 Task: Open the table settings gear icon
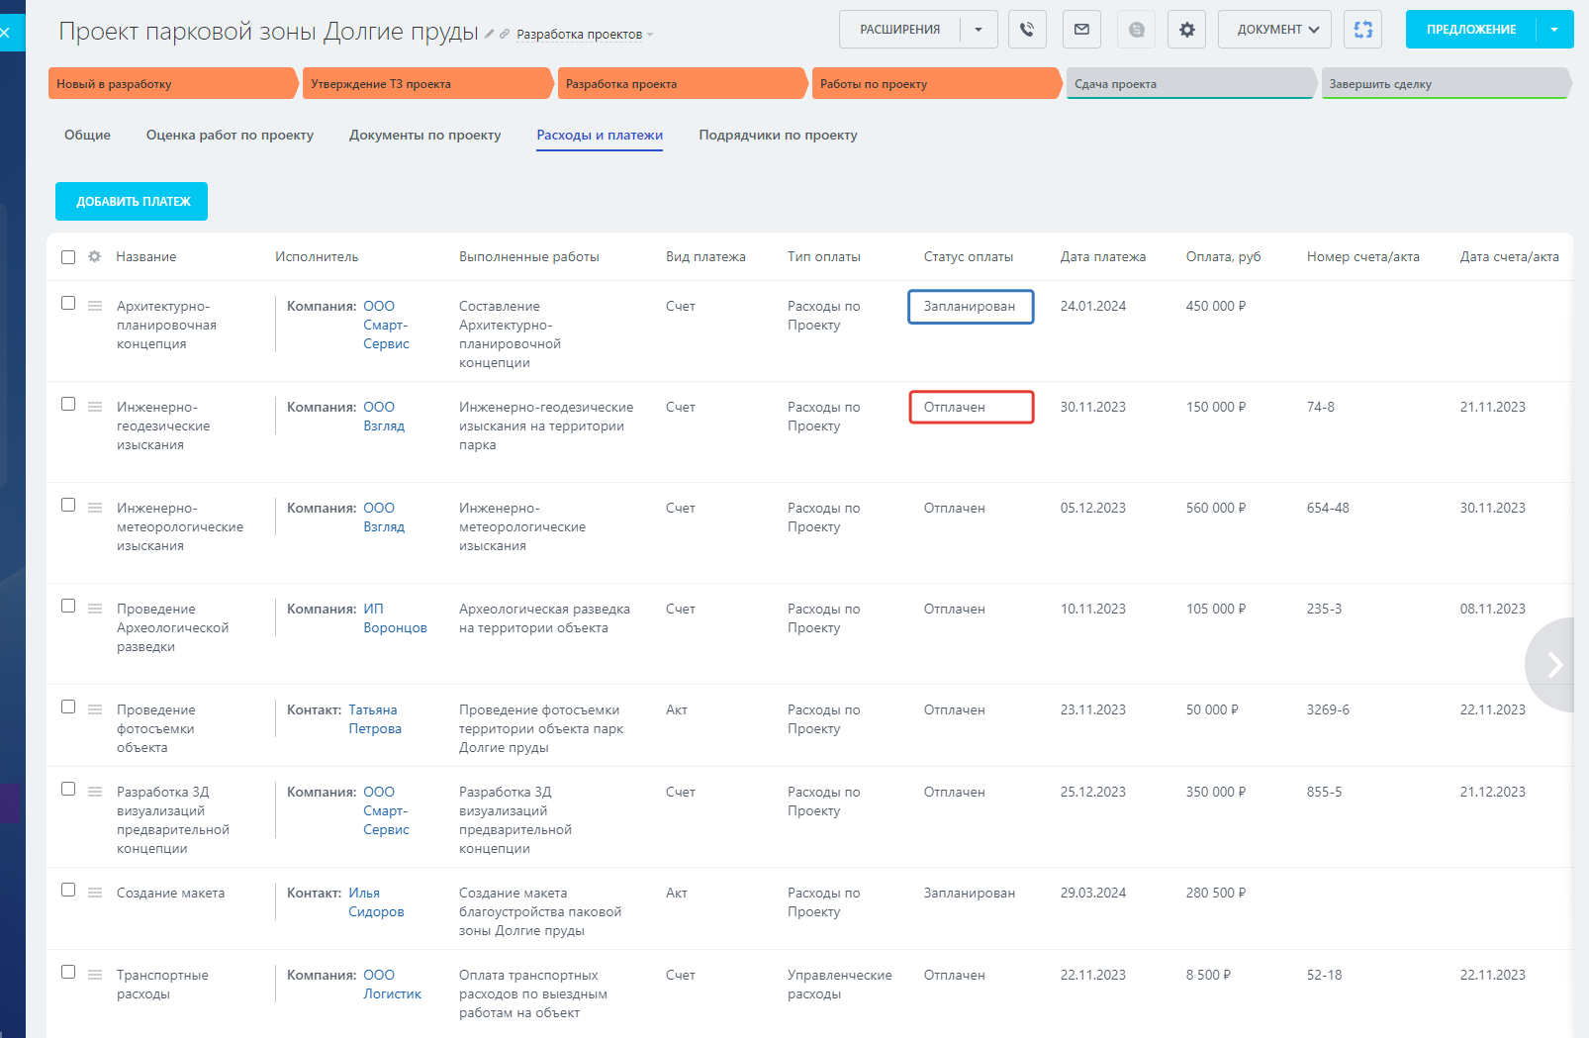click(95, 256)
